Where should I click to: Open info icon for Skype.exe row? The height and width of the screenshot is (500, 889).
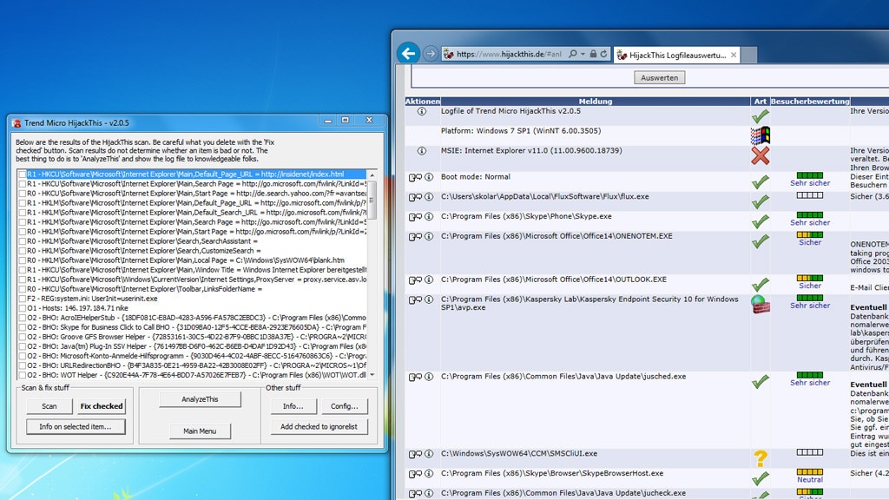coord(429,216)
